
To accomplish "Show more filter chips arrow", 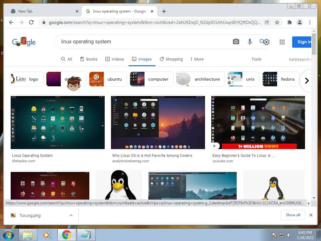I will 307,81.
